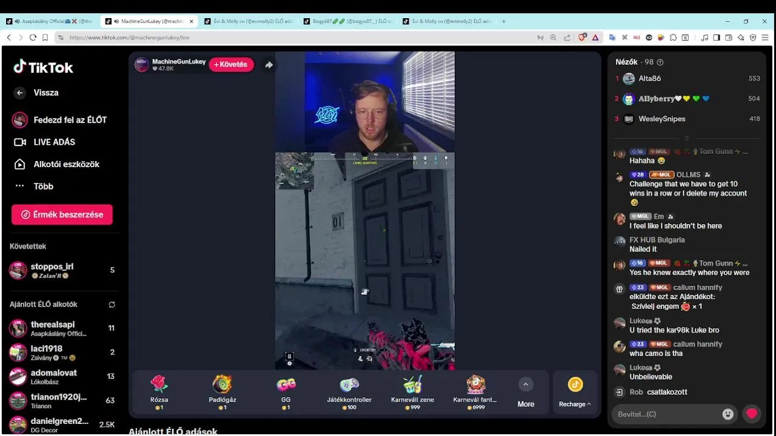
Task: Zoom magnifier icon in address bar
Action: point(553,38)
